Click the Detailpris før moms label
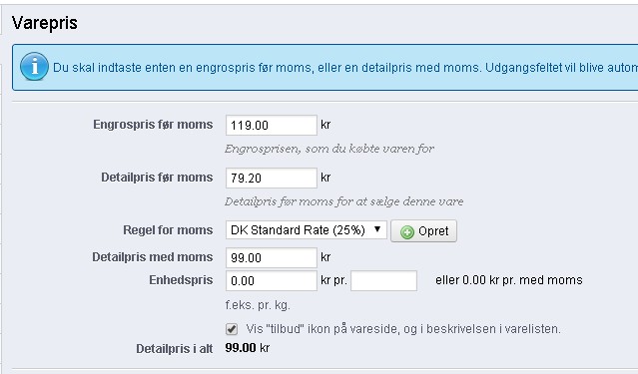 point(157,178)
